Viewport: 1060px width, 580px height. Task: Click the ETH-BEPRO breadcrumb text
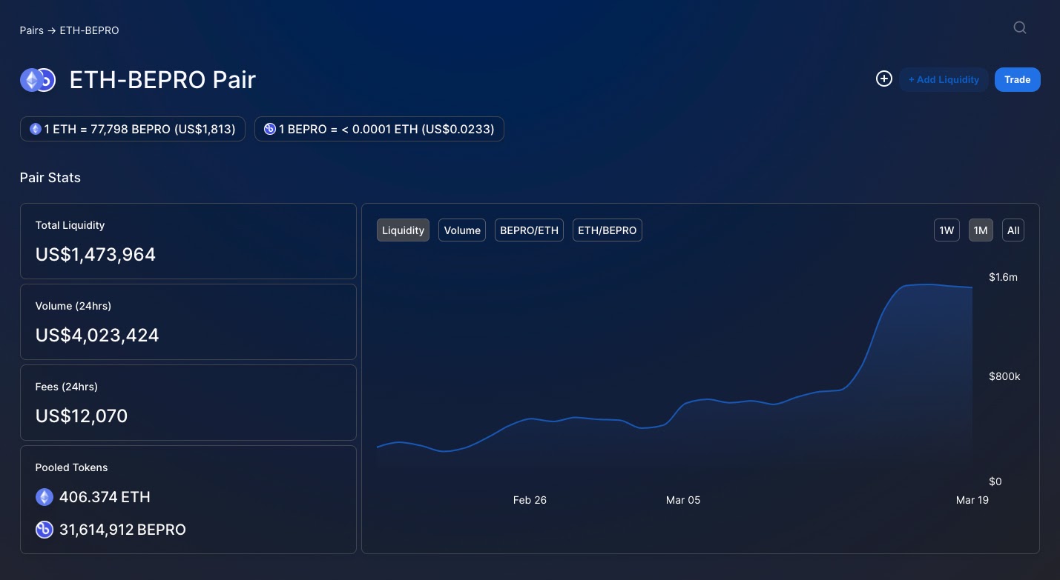pos(89,30)
